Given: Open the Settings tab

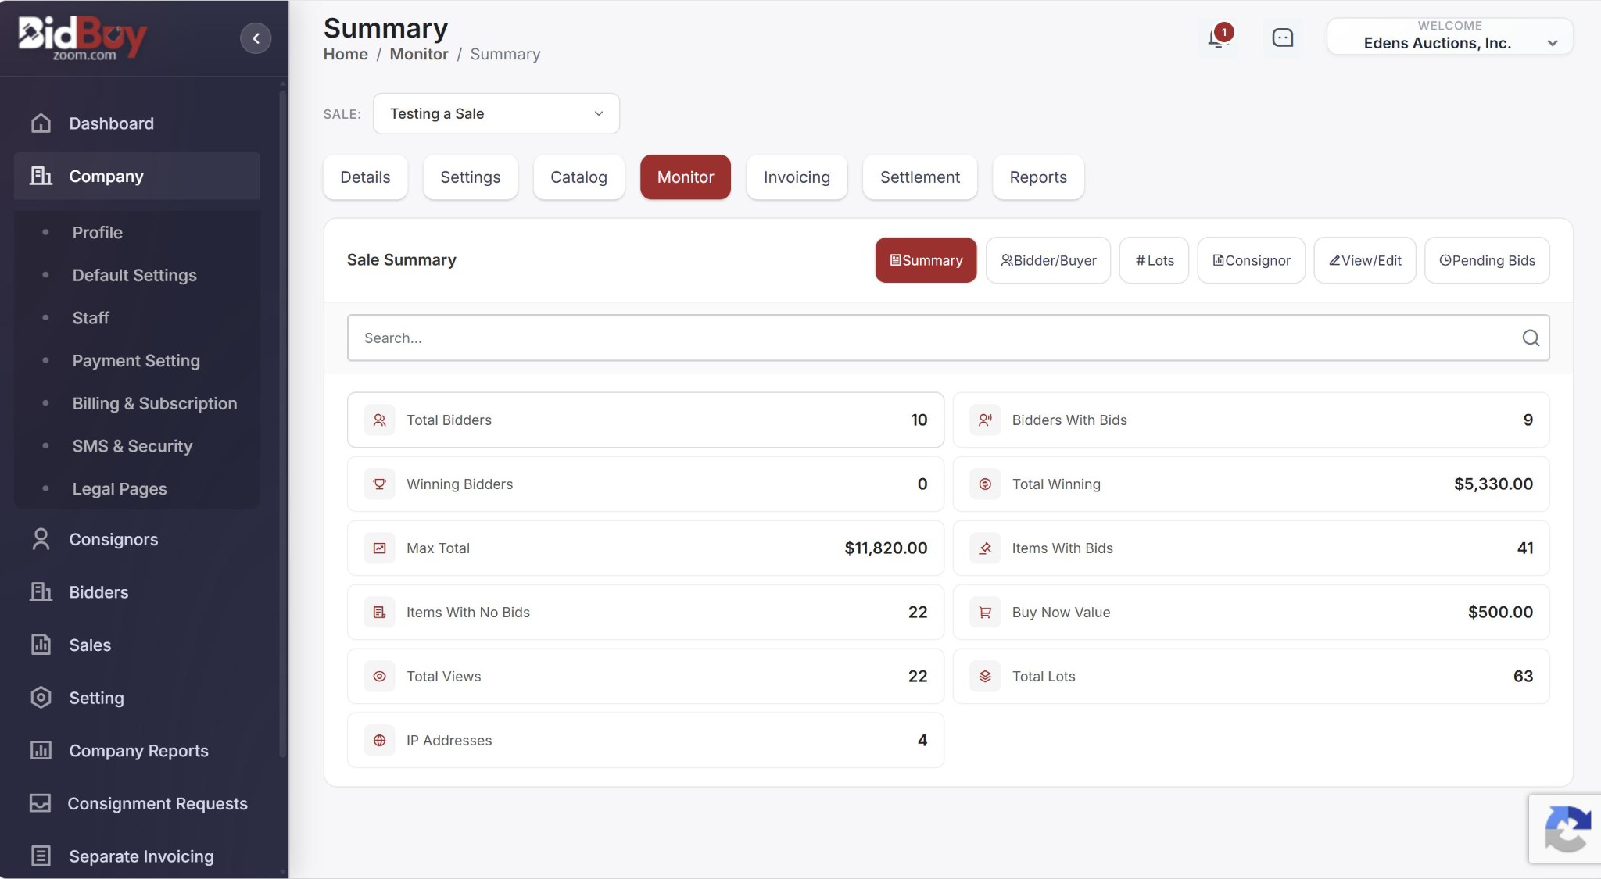Looking at the screenshot, I should click(x=471, y=177).
